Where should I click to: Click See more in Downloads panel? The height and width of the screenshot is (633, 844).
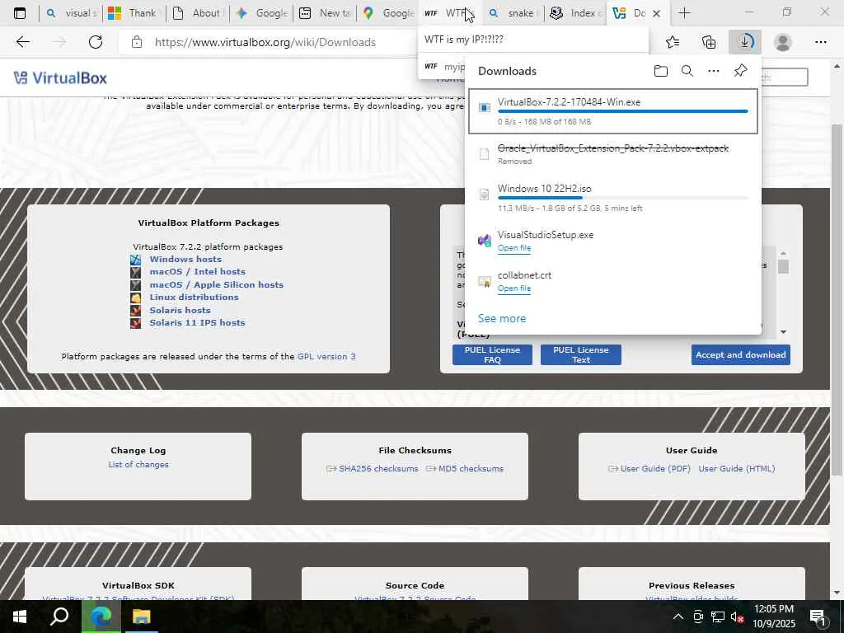click(502, 318)
